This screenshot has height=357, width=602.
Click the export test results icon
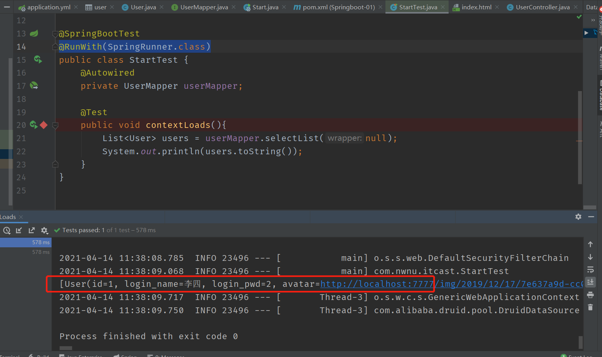click(x=32, y=230)
